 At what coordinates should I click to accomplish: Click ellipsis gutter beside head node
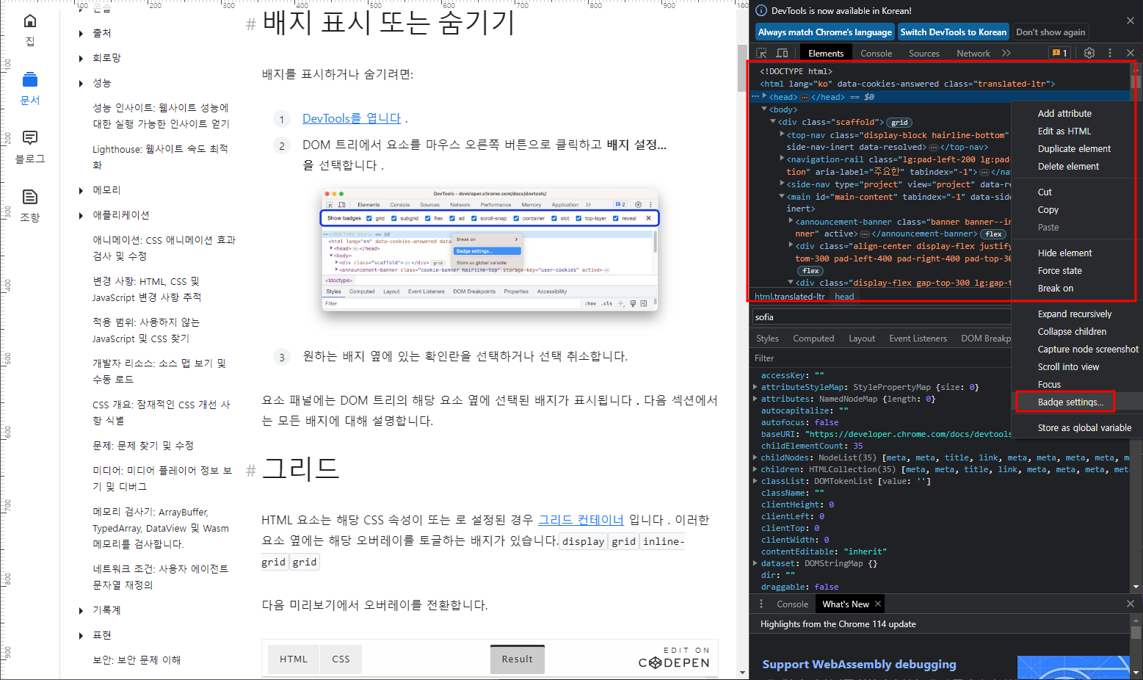755,97
